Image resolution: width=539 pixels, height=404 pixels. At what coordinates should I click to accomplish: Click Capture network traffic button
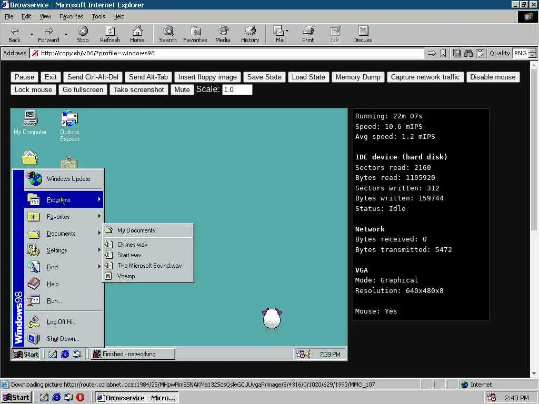(425, 77)
